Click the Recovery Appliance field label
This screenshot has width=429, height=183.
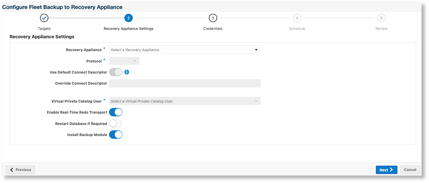(84, 50)
